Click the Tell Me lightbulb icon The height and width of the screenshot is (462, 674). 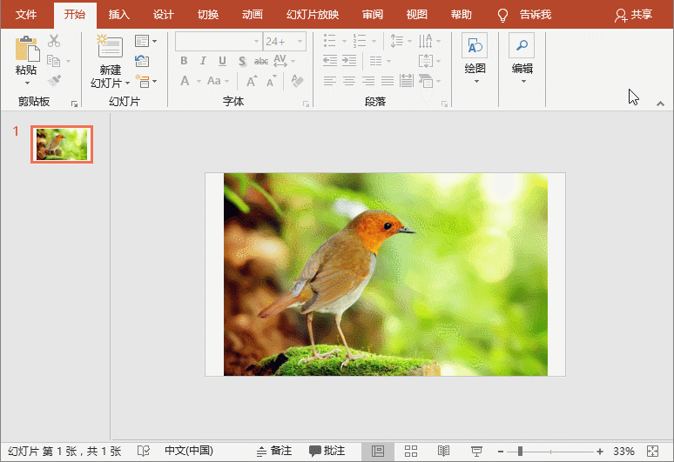point(502,15)
